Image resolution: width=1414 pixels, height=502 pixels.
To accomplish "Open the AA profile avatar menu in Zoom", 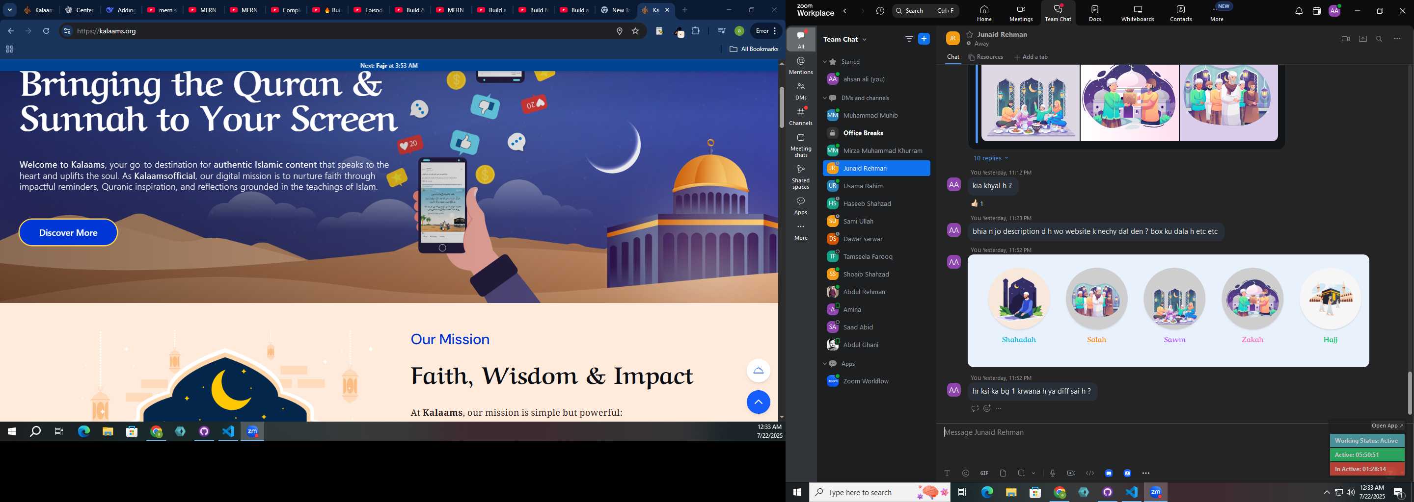I will pos(1334,11).
